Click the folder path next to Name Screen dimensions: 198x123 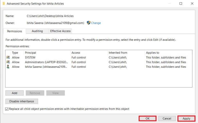click(50, 16)
